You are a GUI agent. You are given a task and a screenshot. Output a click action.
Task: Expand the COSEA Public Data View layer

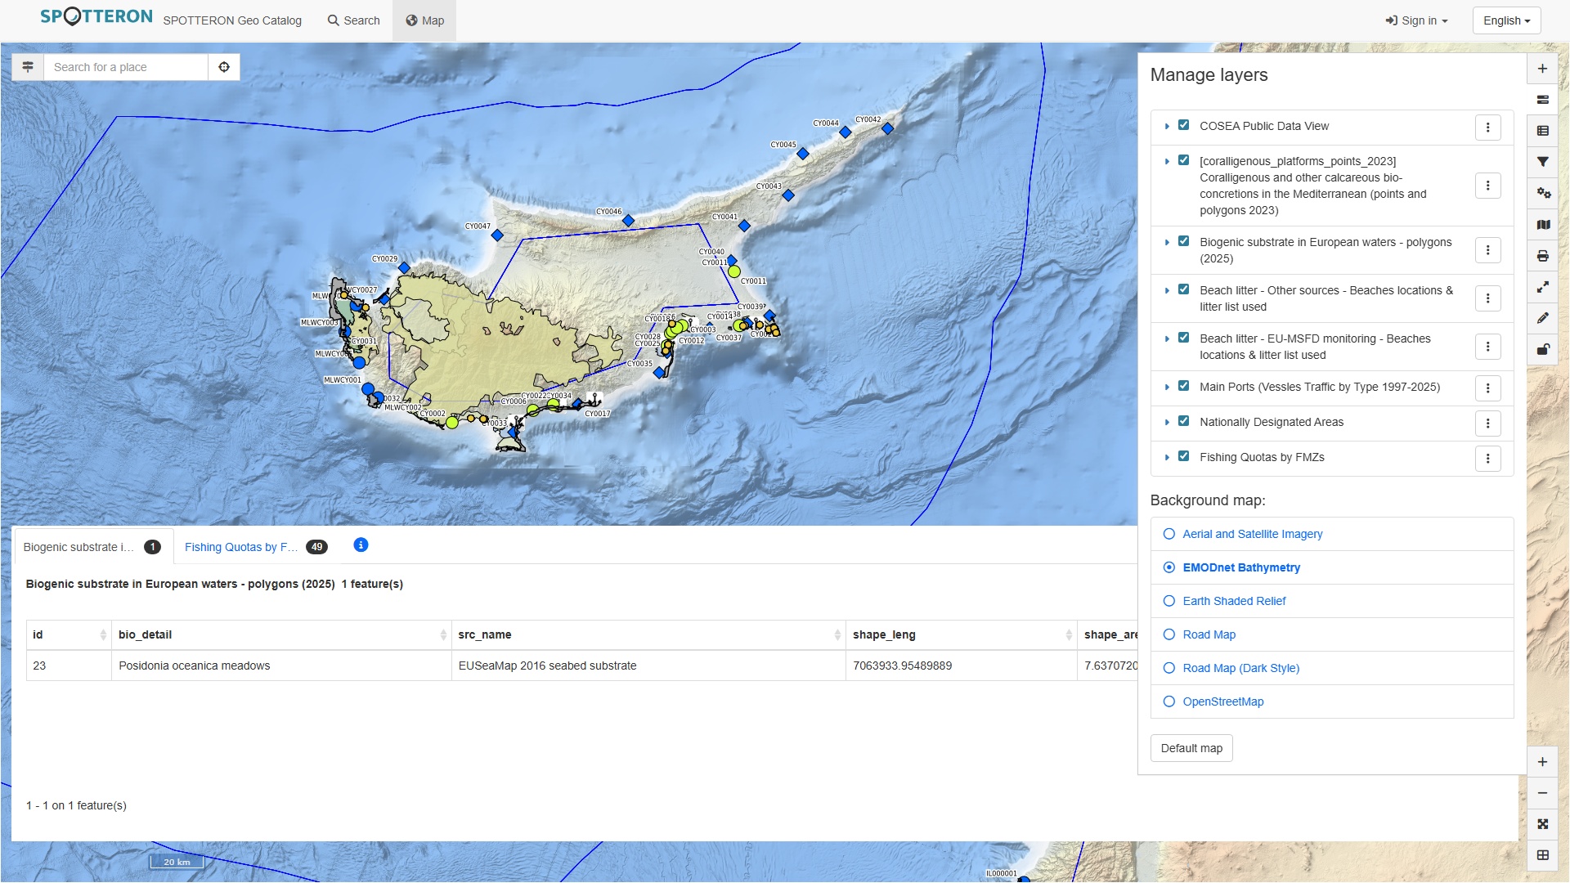1167,126
